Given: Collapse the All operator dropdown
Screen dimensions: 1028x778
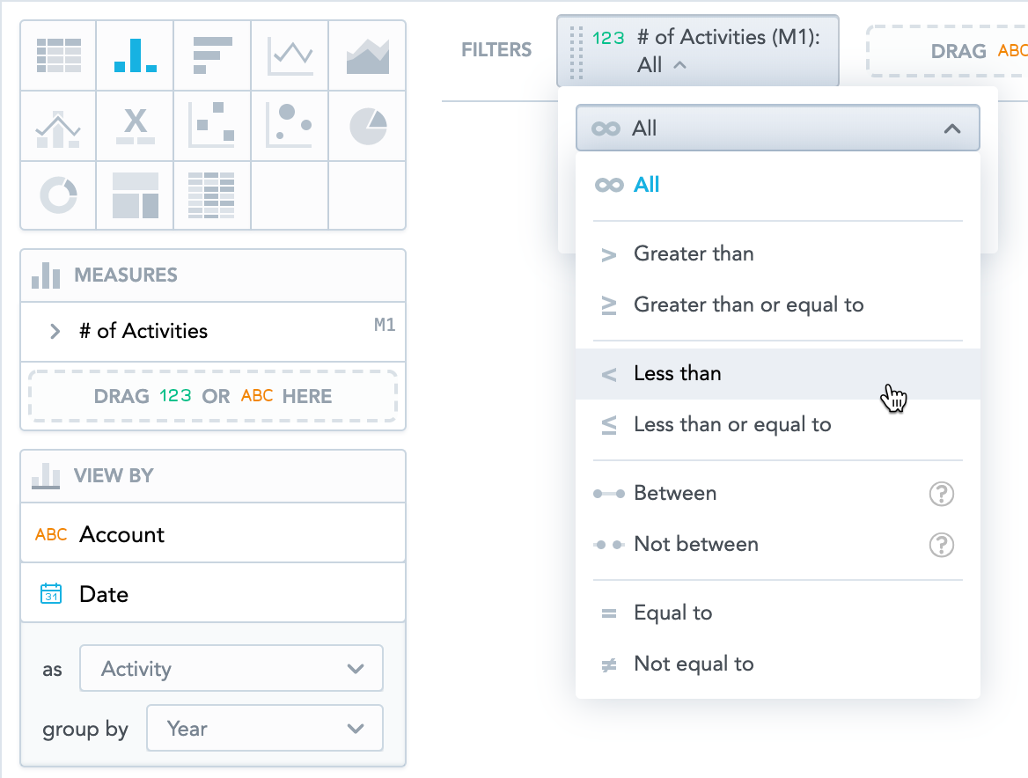Looking at the screenshot, I should (777, 128).
